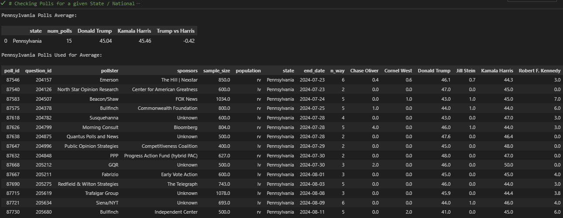563x218 pixels.
Task: Click the 'Redfield & Wilton Strategies' pollster cell
Action: (x=88, y=184)
